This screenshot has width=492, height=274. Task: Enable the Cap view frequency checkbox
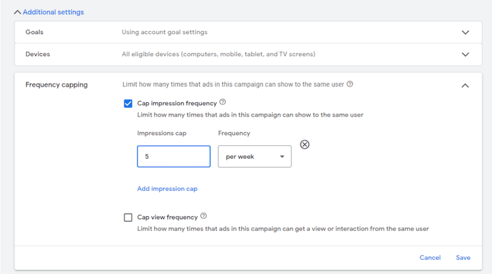click(128, 217)
